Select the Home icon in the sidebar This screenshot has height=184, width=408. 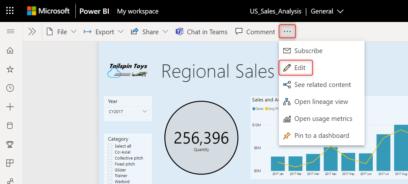(x=10, y=50)
